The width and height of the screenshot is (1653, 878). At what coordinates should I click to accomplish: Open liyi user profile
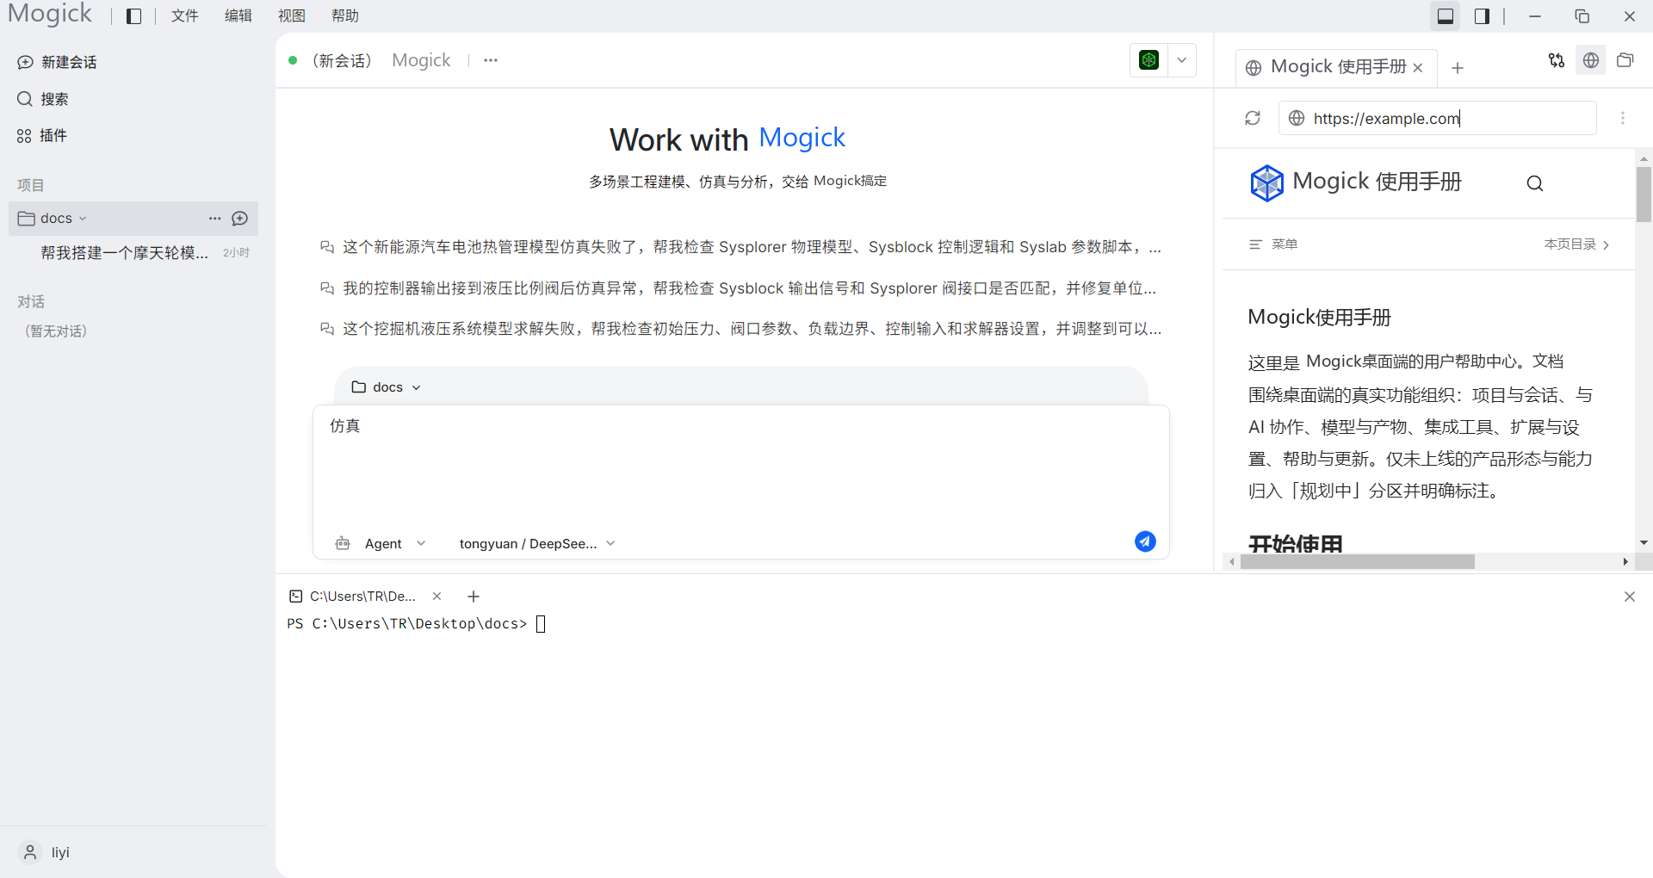pos(45,852)
